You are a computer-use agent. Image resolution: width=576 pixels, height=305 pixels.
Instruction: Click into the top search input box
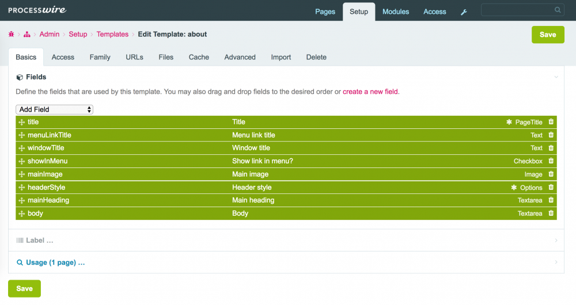click(x=517, y=10)
